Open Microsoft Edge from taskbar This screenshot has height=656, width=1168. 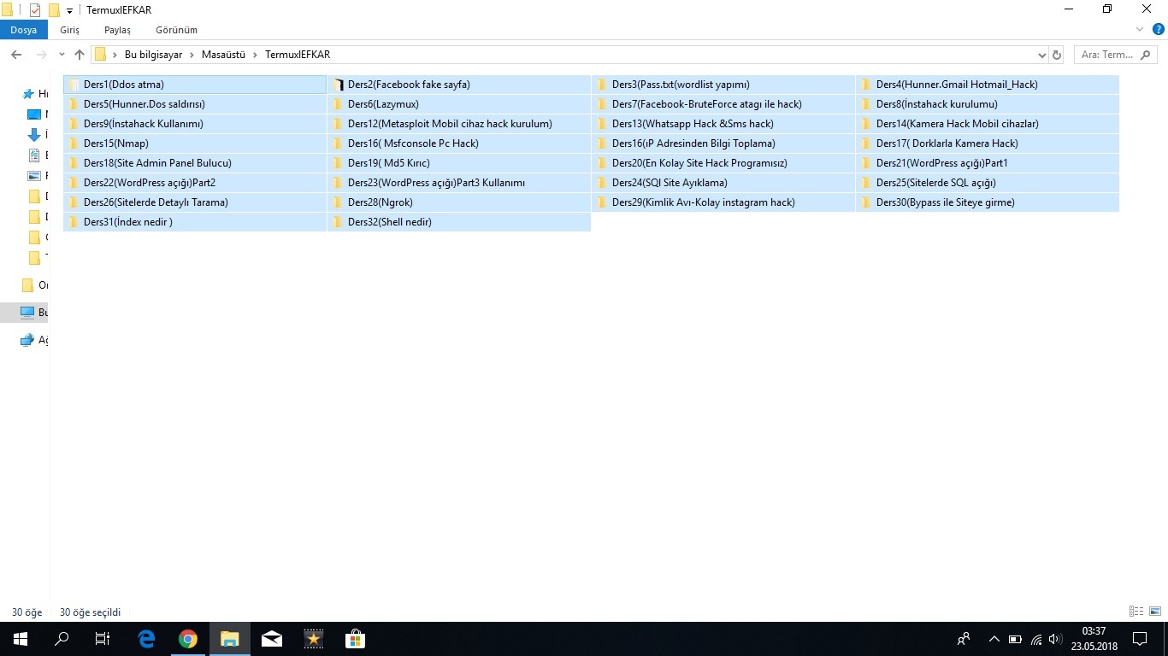146,639
